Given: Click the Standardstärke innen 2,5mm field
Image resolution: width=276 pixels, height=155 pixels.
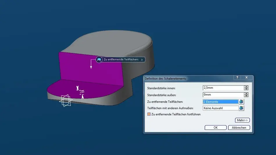Looking at the screenshot, I should tap(223, 88).
